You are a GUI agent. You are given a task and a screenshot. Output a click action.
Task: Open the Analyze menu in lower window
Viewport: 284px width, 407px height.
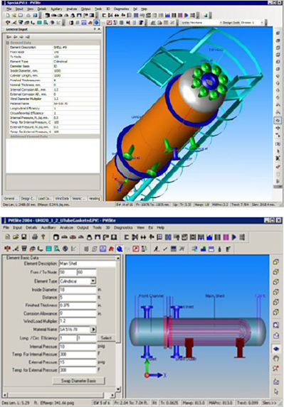[x=66, y=227]
